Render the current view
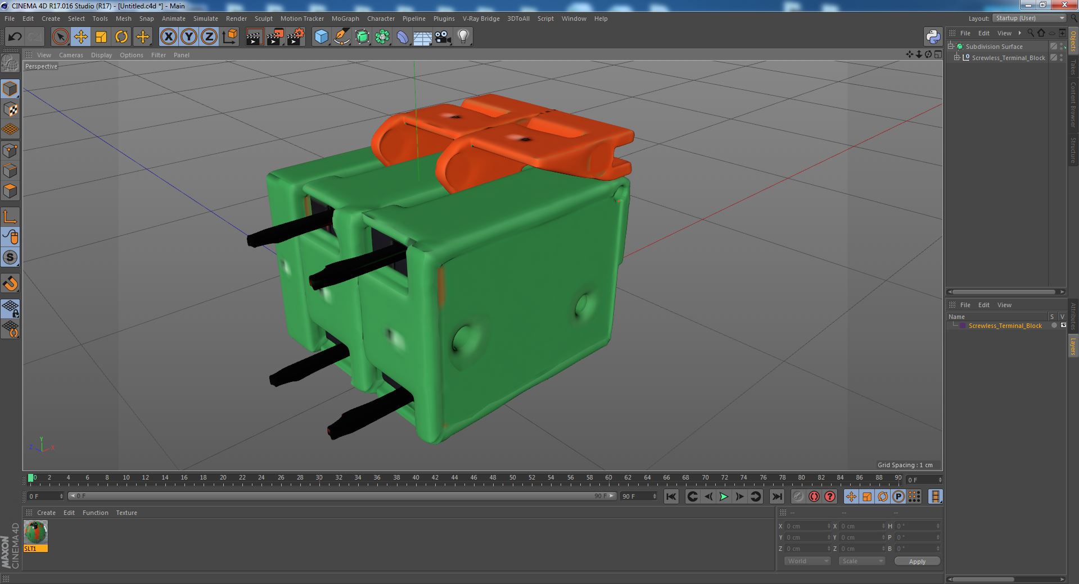The image size is (1079, 584). click(x=254, y=37)
